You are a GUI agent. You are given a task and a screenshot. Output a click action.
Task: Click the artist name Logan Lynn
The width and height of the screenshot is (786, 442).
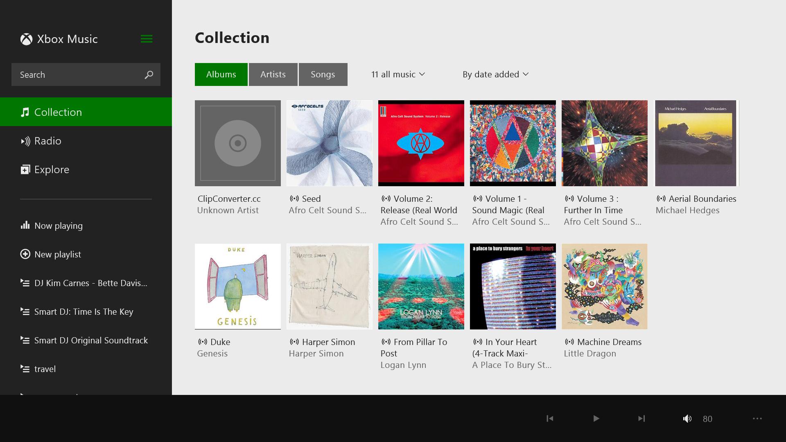[x=403, y=365]
